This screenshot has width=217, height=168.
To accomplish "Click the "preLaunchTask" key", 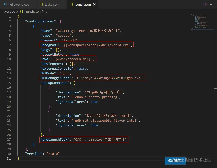I will [55, 140].
